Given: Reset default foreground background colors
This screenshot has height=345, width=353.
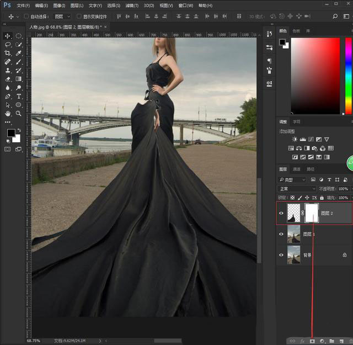Looking at the screenshot, I should (x=8, y=141).
